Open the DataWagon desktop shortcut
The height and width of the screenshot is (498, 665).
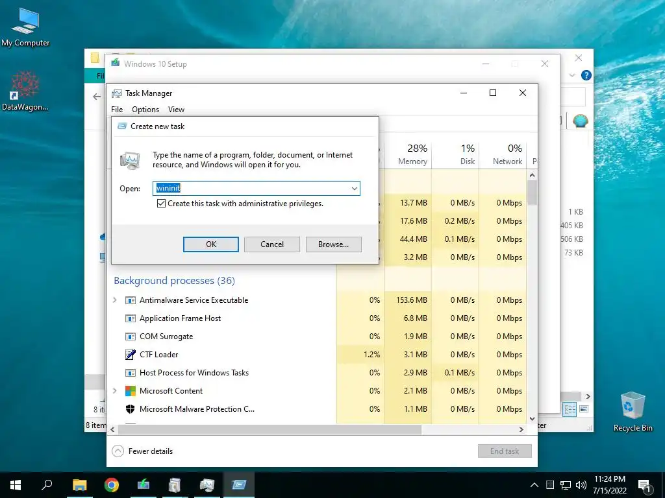pos(25,91)
